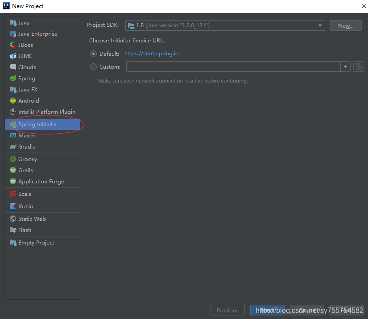Choose Java project type
Screen dimensions: 368x319
click(42, 23)
